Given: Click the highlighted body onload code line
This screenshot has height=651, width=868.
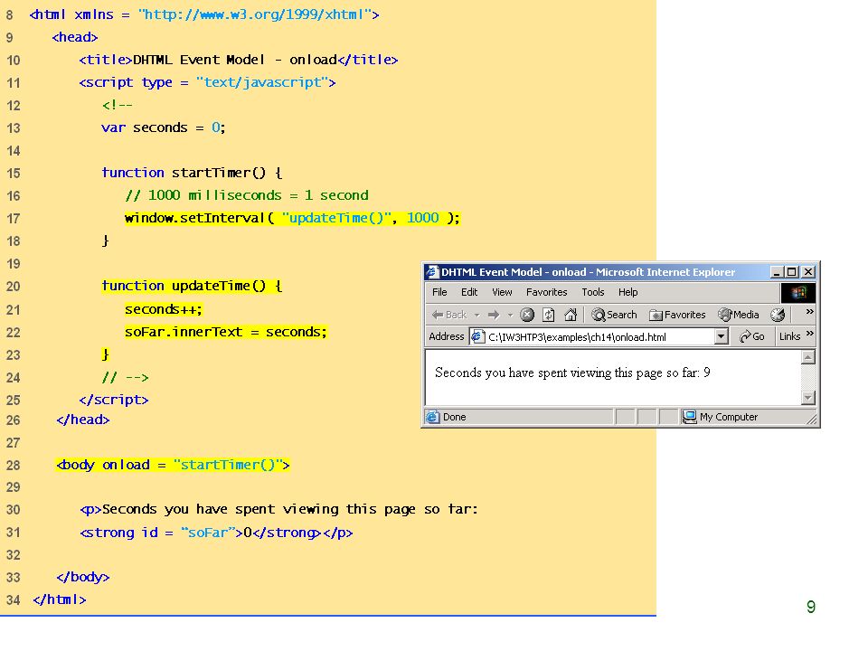Looking at the screenshot, I should coord(173,465).
